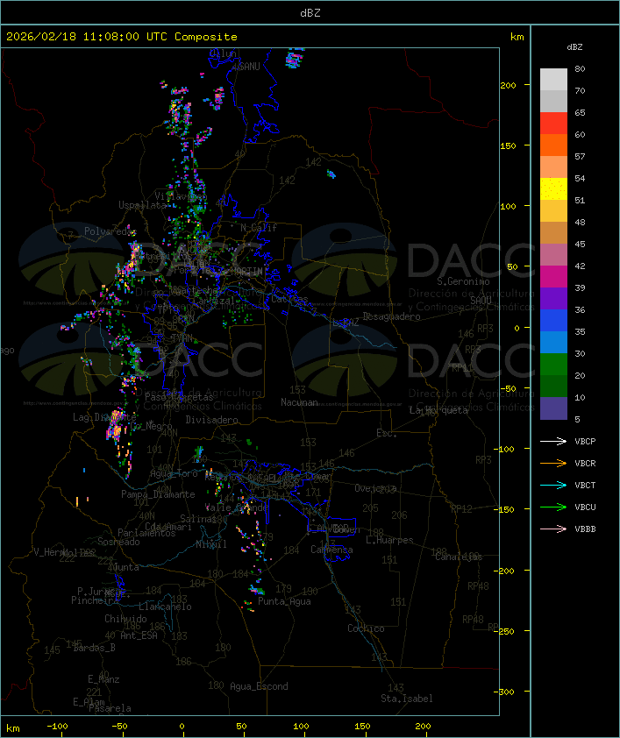Viewport: 620px width, 738px height.
Task: Click the Uspallata map label
Action: click(142, 205)
